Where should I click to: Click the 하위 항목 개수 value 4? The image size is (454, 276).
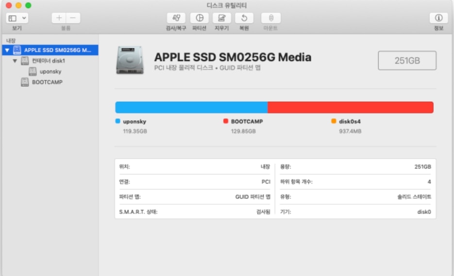[x=429, y=182]
